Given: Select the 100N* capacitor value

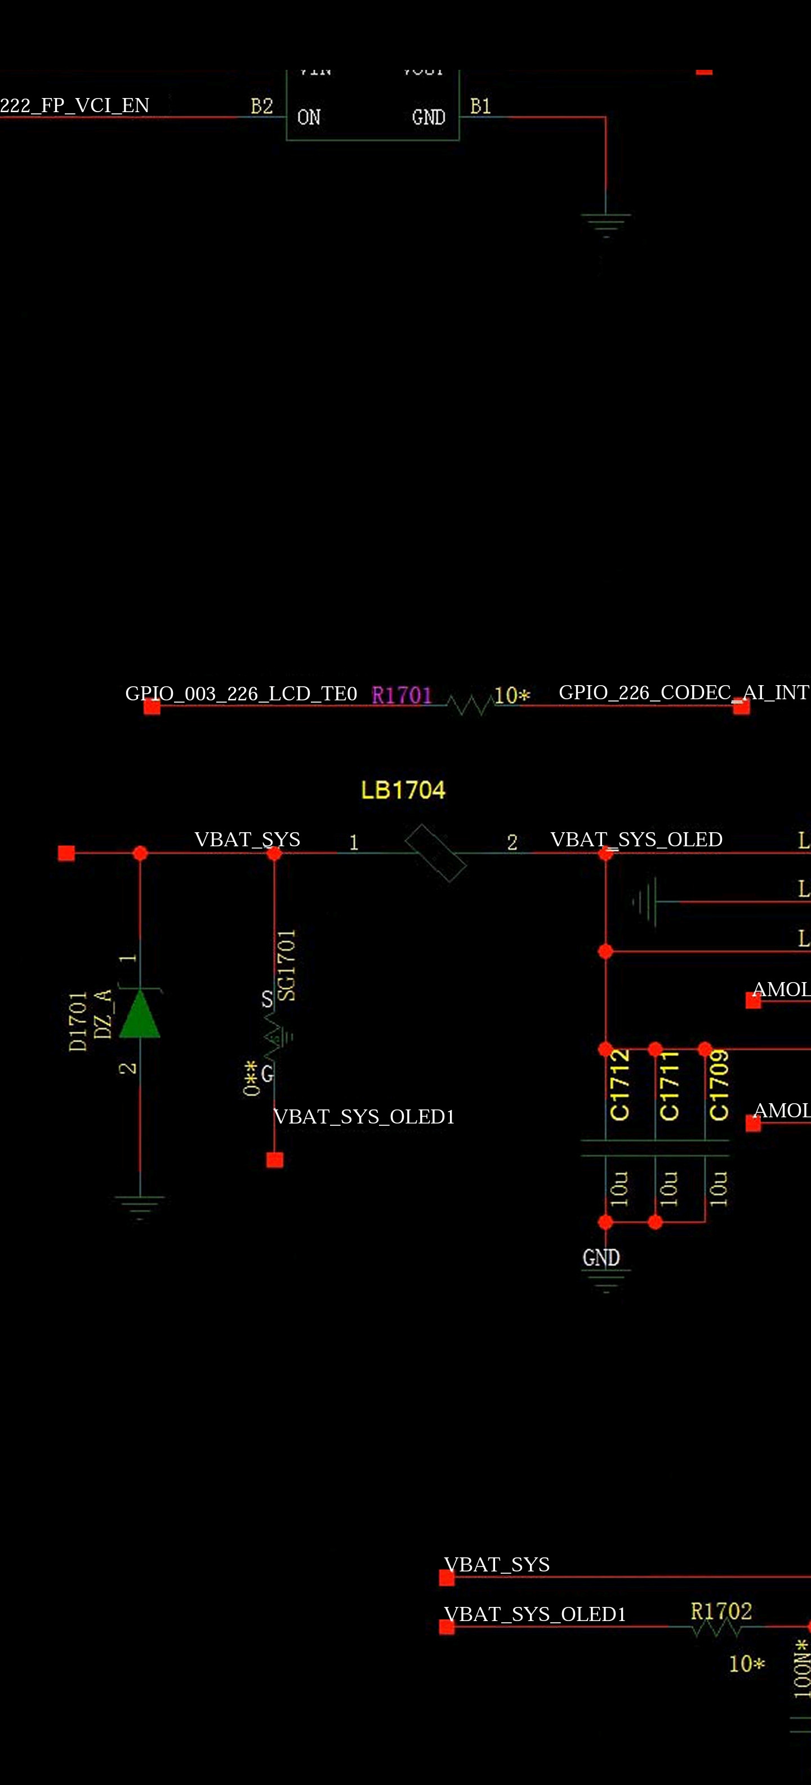Looking at the screenshot, I should pyautogui.click(x=802, y=1668).
